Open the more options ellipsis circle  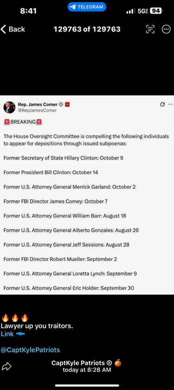(x=166, y=29)
